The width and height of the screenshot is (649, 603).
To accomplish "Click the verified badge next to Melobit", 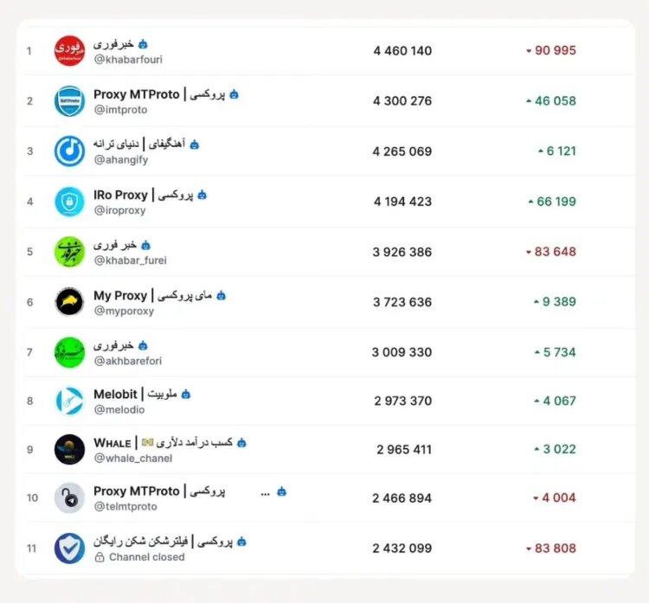I will (x=186, y=394).
